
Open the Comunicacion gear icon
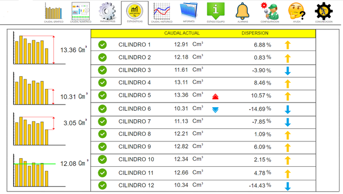[324, 11]
